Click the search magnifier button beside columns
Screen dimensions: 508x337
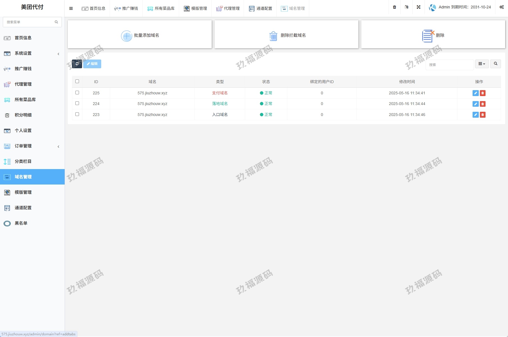(495, 64)
